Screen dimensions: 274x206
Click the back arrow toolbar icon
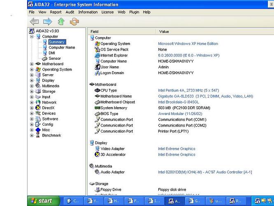(34, 21)
